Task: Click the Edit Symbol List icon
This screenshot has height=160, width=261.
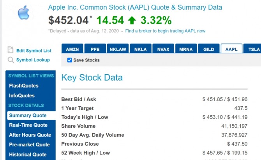Action: point(11,50)
